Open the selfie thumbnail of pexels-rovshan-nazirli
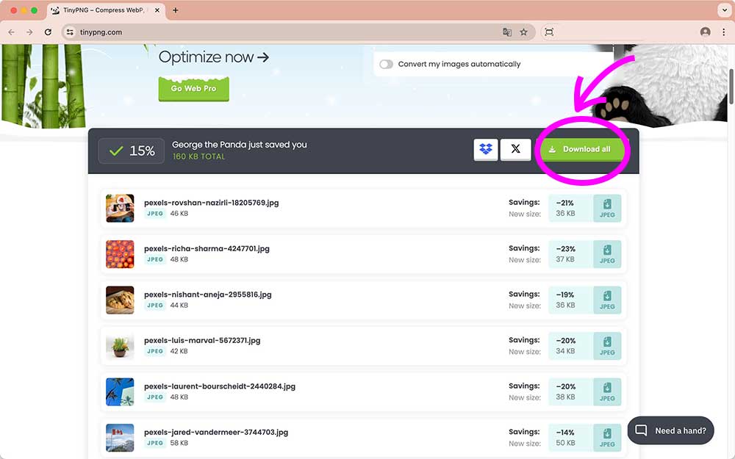The width and height of the screenshot is (735, 459). pos(120,208)
